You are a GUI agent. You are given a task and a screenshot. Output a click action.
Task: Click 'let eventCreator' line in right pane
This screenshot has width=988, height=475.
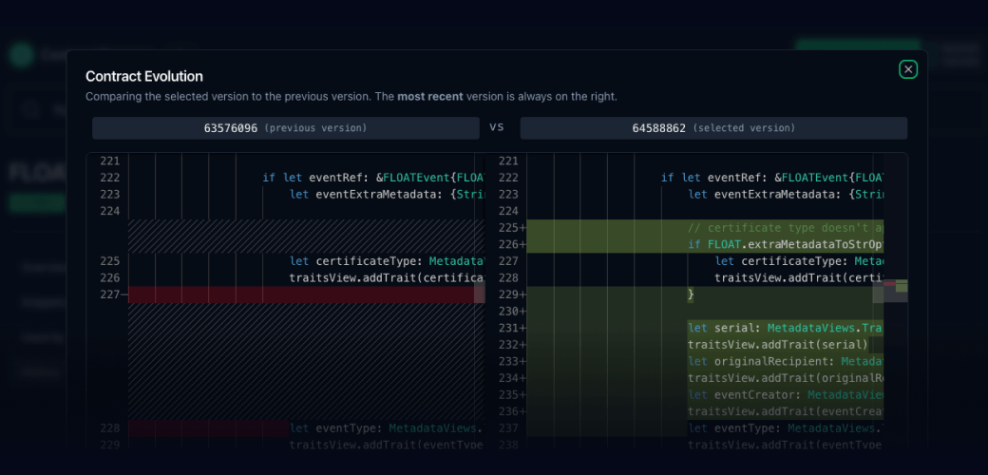[x=784, y=394]
